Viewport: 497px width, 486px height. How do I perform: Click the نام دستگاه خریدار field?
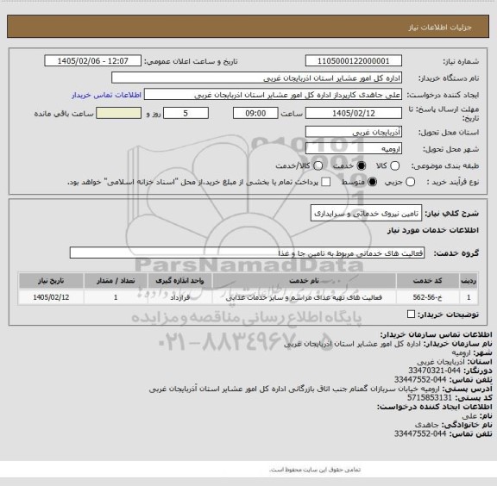pos(256,78)
